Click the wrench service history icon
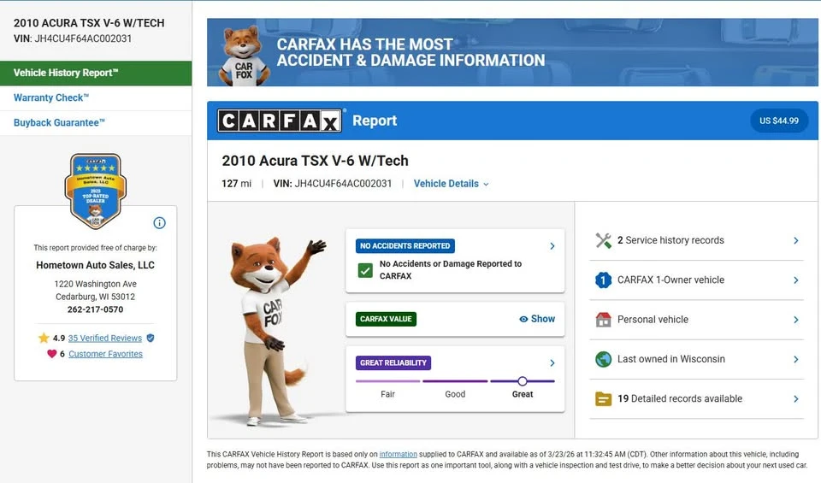821x483 pixels. (x=603, y=240)
